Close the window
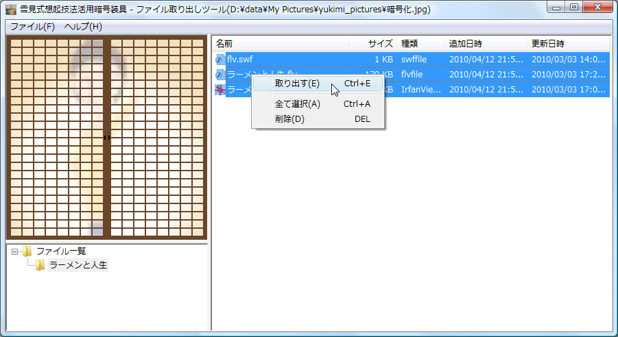Viewport: 618px width, 337px height. 597,7
